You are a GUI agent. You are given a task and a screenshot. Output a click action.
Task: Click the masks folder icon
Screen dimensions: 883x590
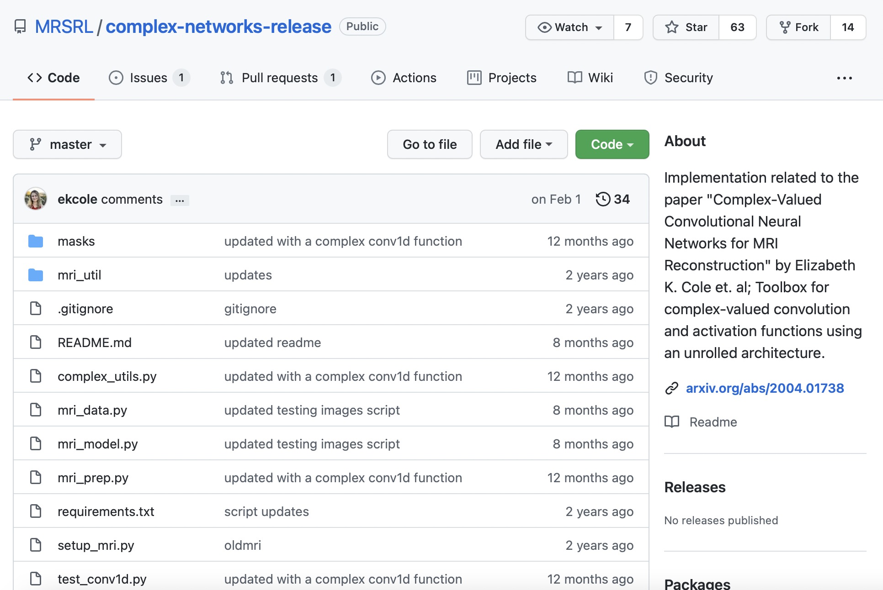(x=36, y=241)
